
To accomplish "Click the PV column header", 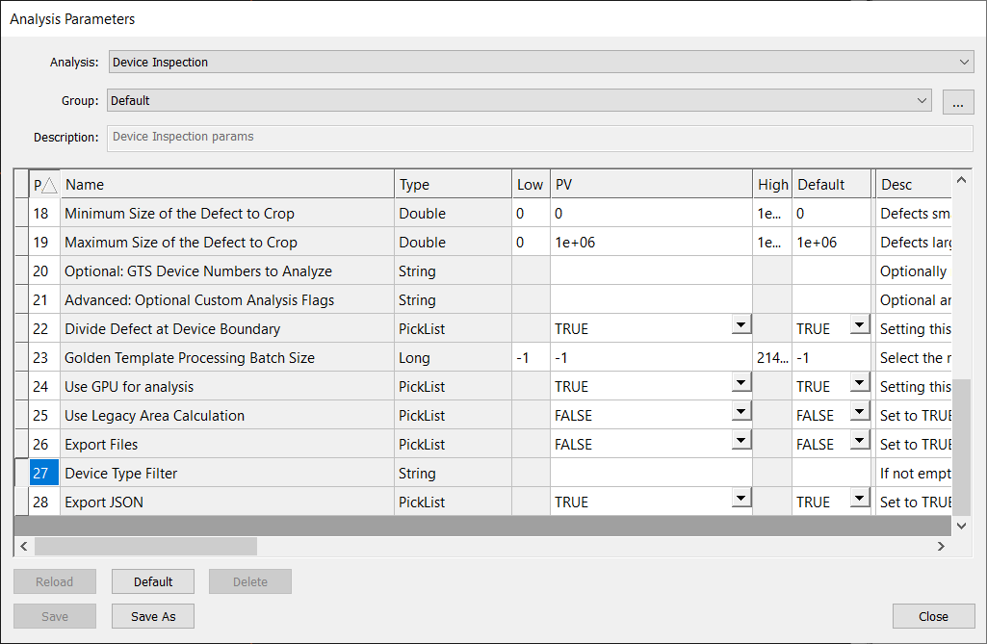I will click(650, 185).
